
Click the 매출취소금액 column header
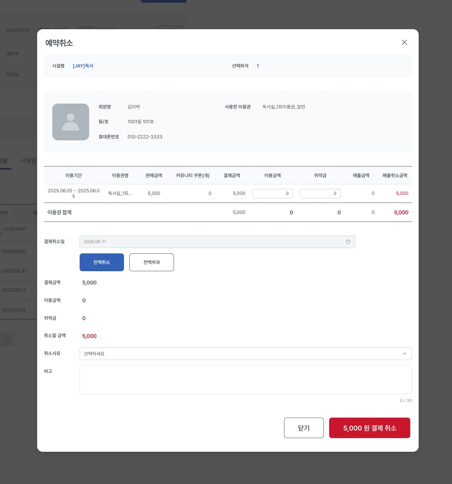395,176
